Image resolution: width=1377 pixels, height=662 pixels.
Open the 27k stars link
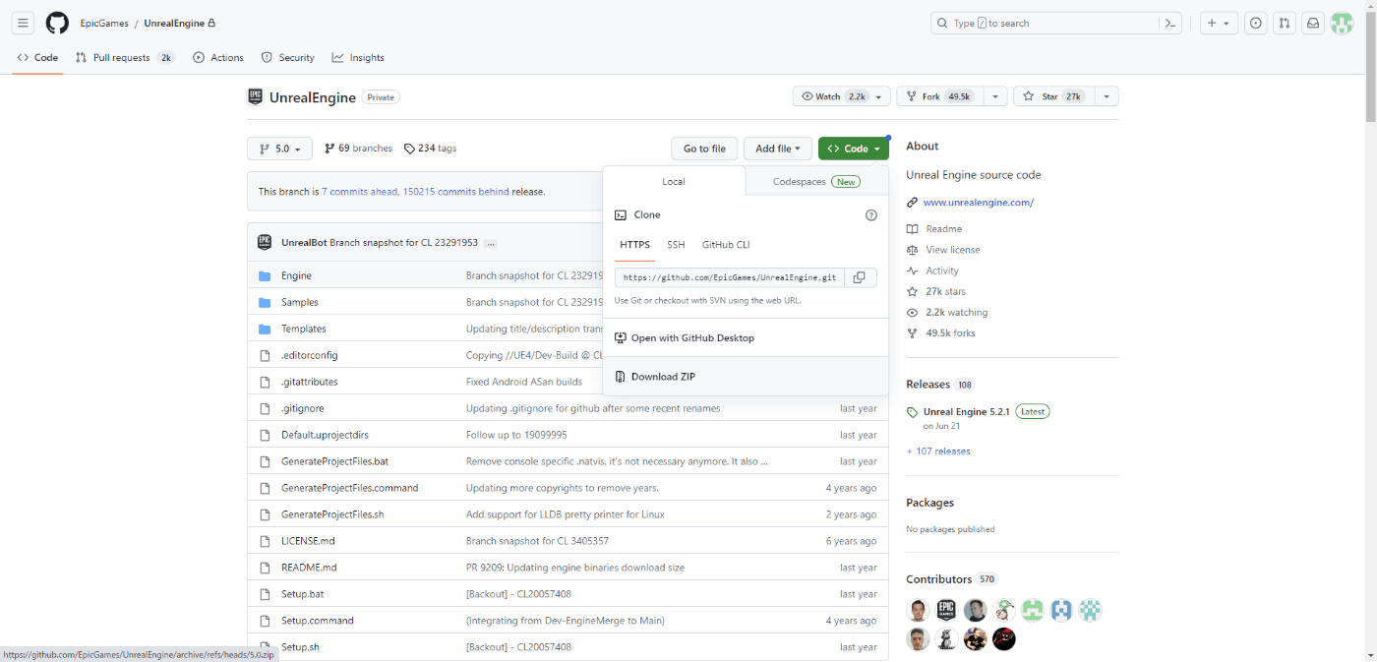[x=945, y=291]
